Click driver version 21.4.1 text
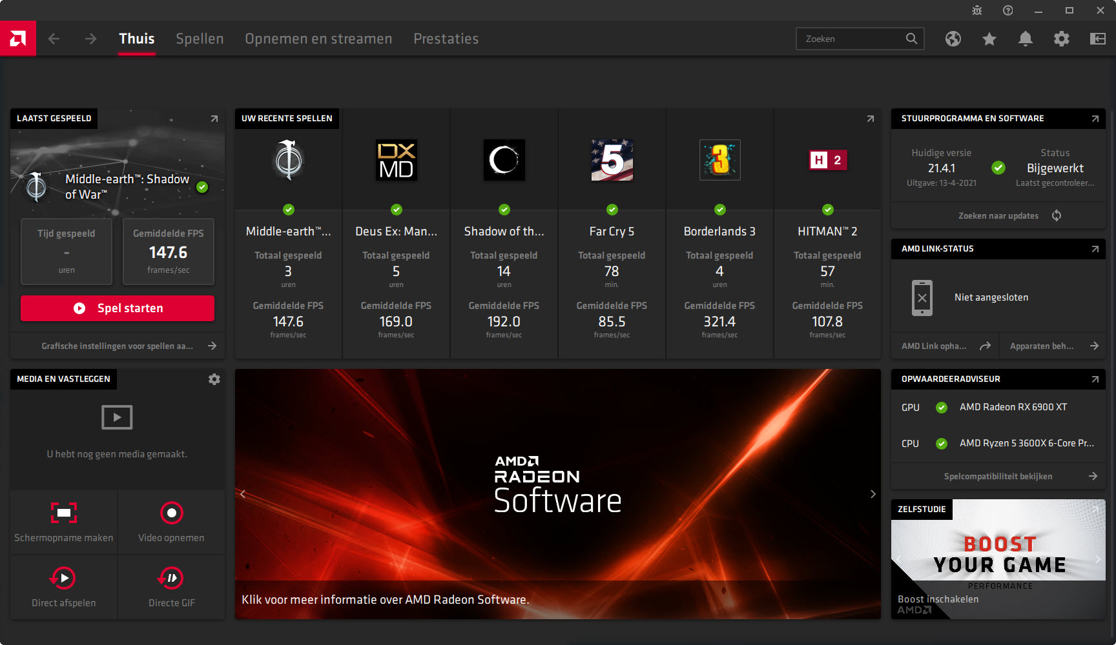This screenshot has width=1116, height=645. click(x=942, y=168)
